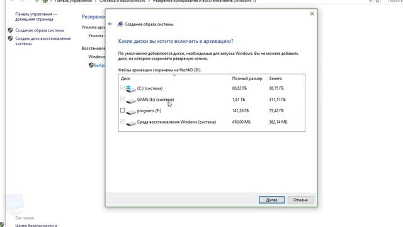Select the row text (C:) (система)

[x=150, y=88]
